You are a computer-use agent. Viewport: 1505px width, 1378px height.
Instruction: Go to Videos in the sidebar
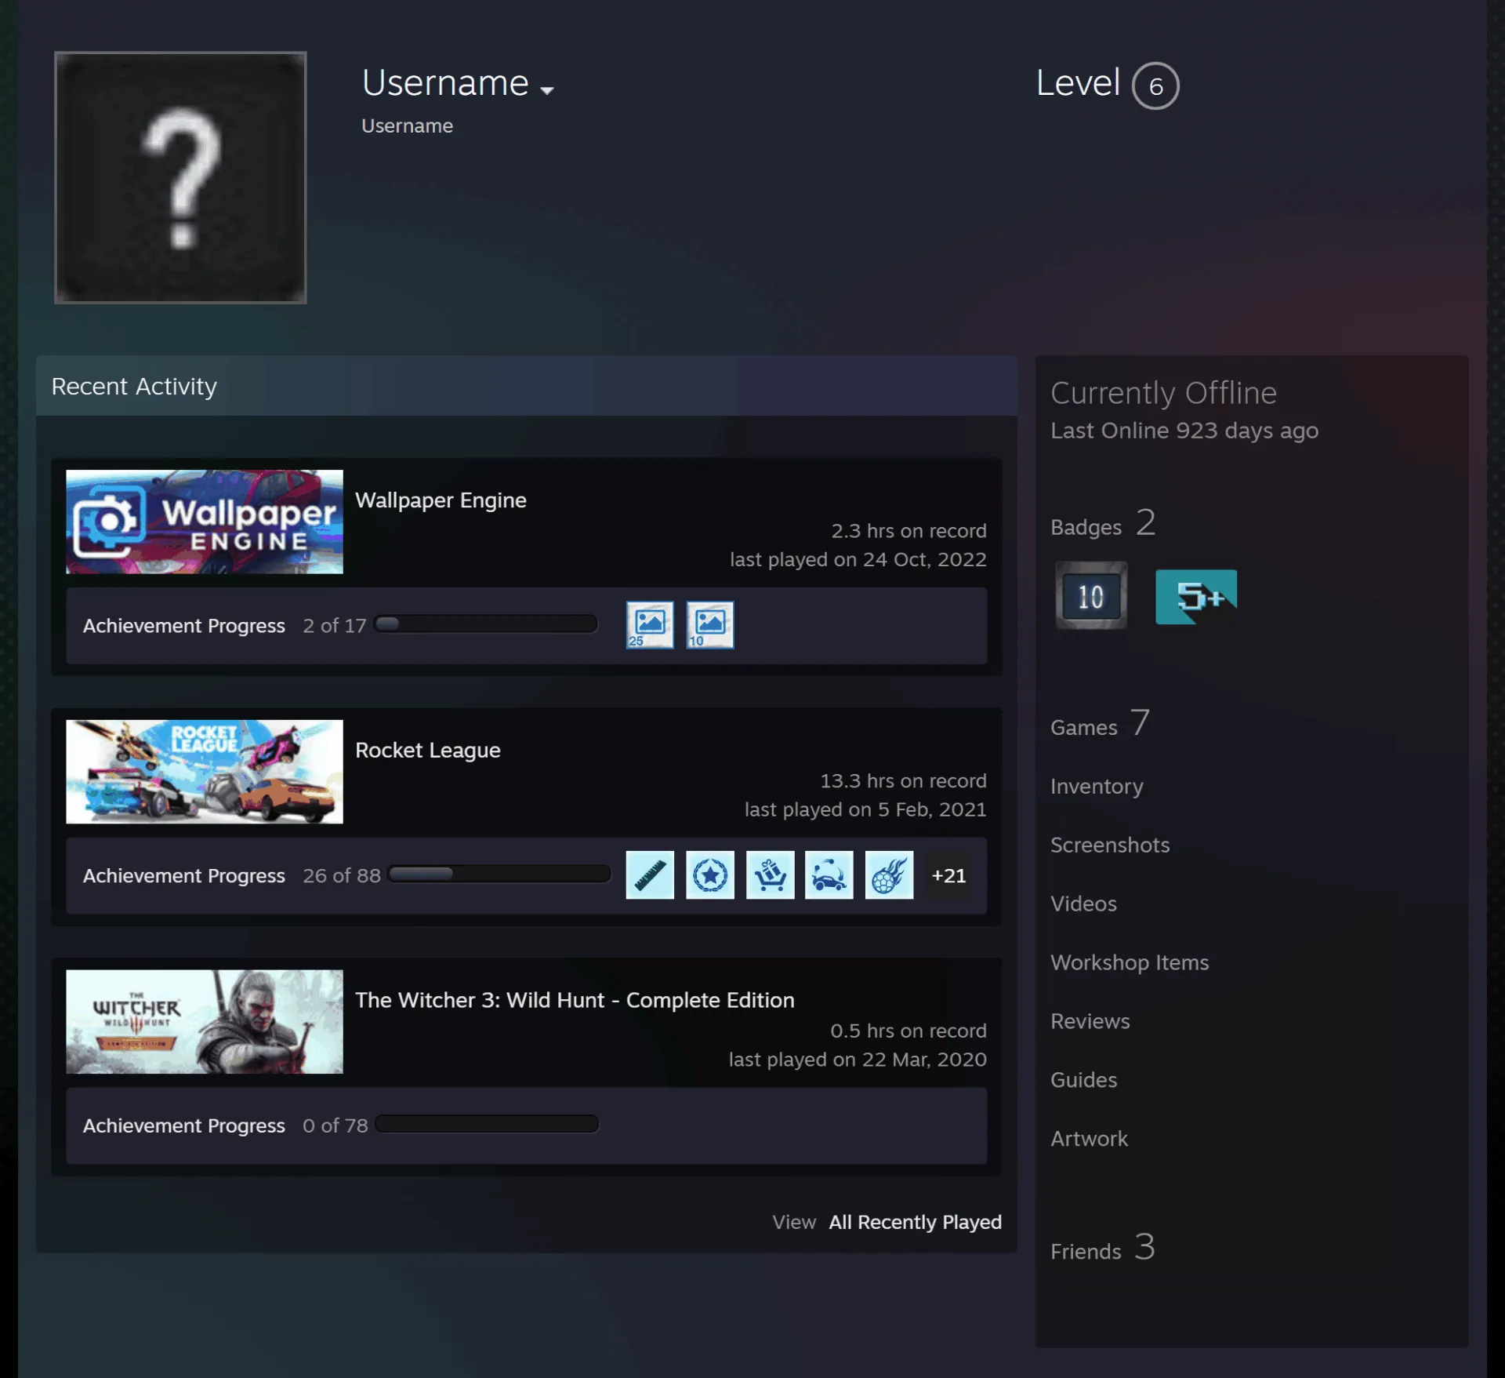(1084, 904)
